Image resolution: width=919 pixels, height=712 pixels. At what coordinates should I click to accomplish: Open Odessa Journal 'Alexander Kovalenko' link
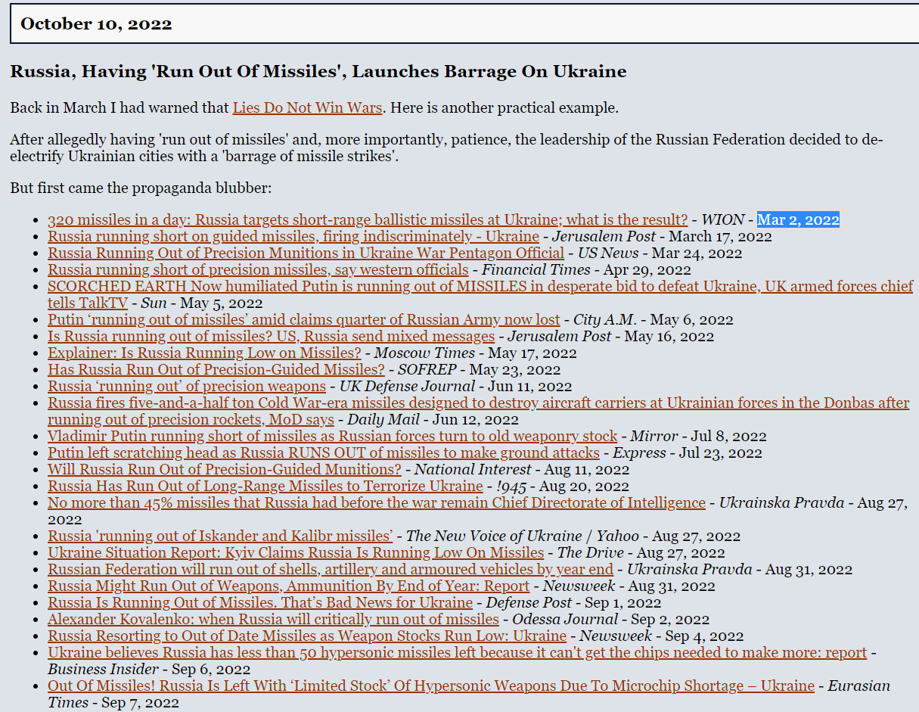(x=273, y=619)
